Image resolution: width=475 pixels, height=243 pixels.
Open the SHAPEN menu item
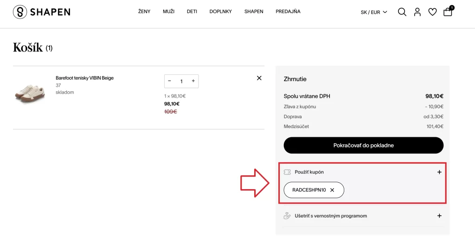pyautogui.click(x=254, y=12)
